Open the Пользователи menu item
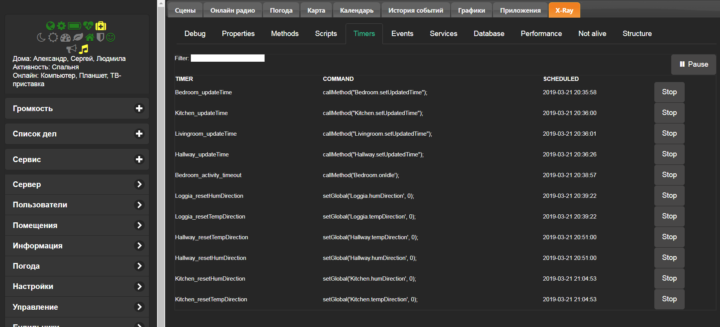720x327 pixels. tap(77, 205)
